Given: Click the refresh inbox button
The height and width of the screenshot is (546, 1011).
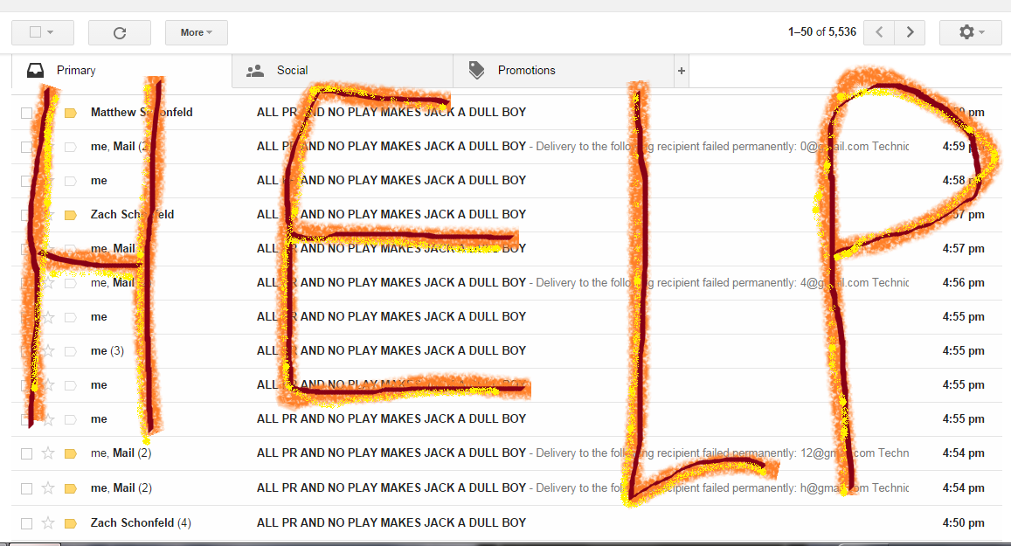Looking at the screenshot, I should click(x=120, y=32).
